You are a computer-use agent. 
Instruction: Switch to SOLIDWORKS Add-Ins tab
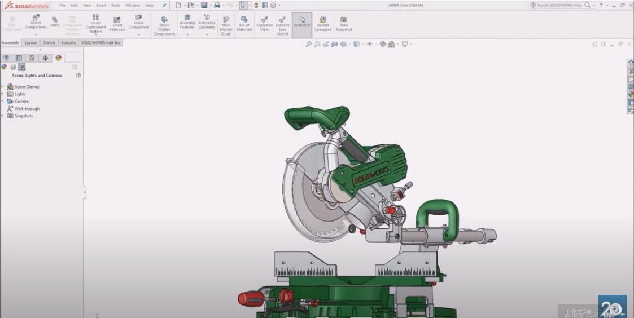coord(100,42)
